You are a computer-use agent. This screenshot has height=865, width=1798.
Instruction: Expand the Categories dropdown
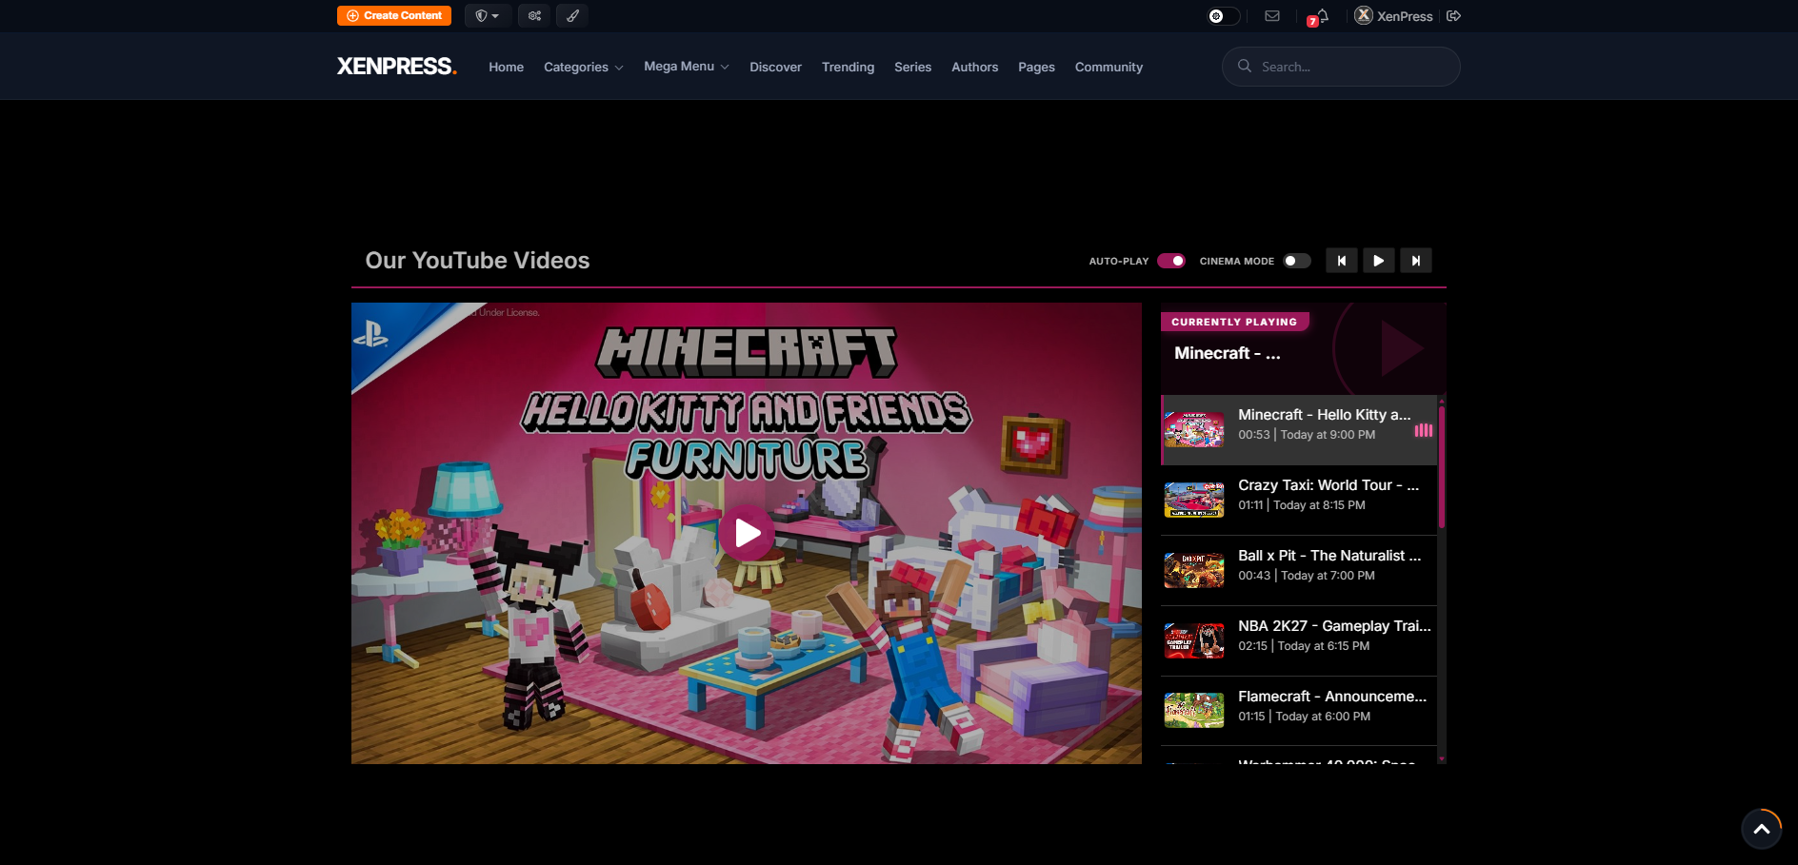pos(583,67)
